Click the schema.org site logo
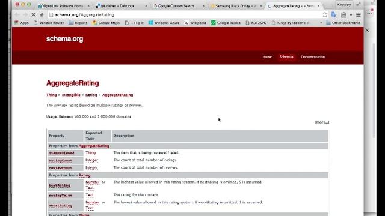 [x=64, y=38]
